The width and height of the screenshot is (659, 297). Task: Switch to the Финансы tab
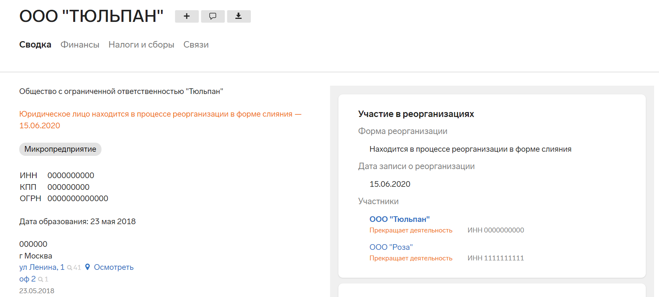(80, 45)
